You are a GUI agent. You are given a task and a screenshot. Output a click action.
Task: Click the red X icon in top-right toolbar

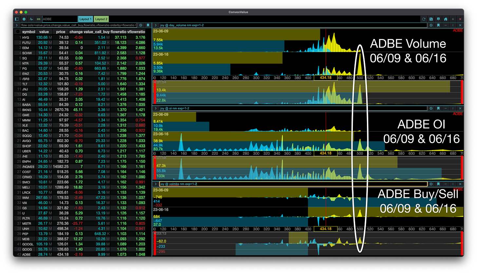click(460, 19)
